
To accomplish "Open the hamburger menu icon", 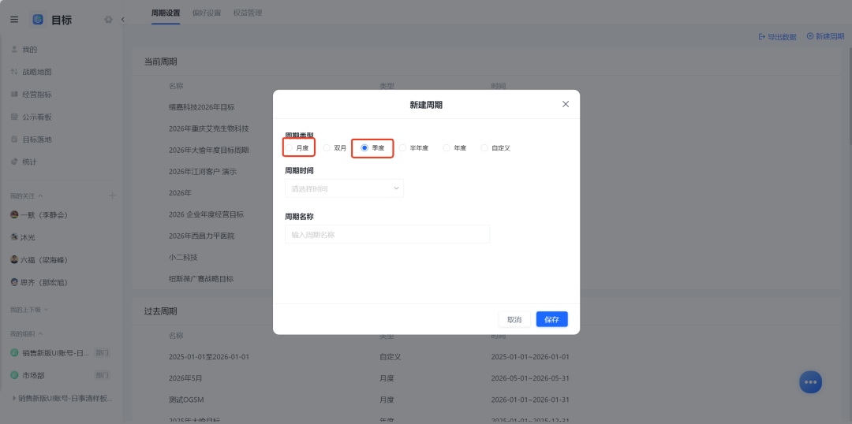I will [x=15, y=20].
